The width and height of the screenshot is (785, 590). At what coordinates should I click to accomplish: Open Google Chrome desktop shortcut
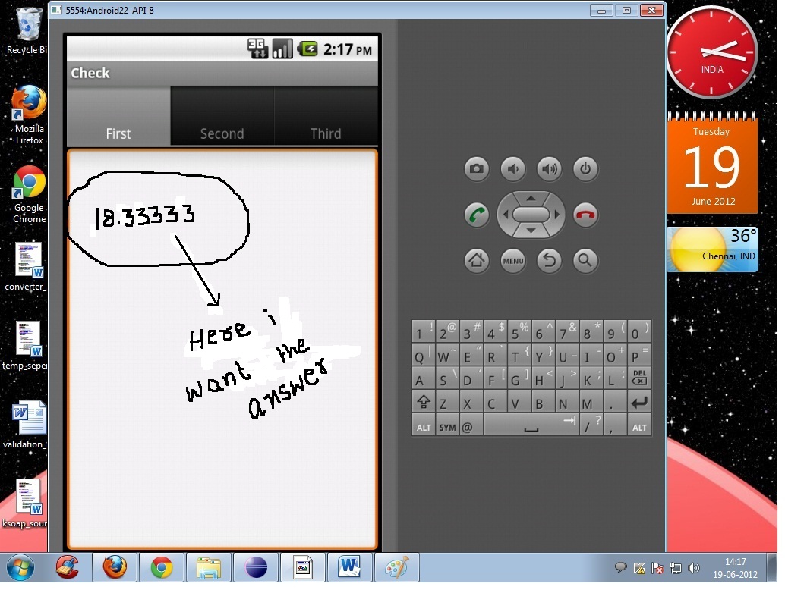[29, 195]
